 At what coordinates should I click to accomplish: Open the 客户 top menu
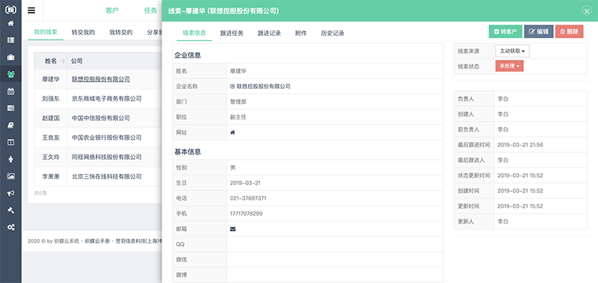pyautogui.click(x=111, y=10)
